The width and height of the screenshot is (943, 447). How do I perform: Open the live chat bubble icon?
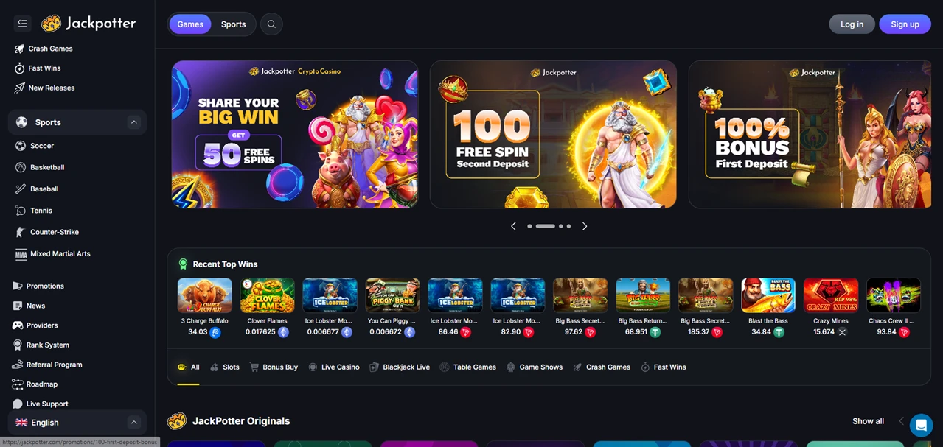click(921, 425)
